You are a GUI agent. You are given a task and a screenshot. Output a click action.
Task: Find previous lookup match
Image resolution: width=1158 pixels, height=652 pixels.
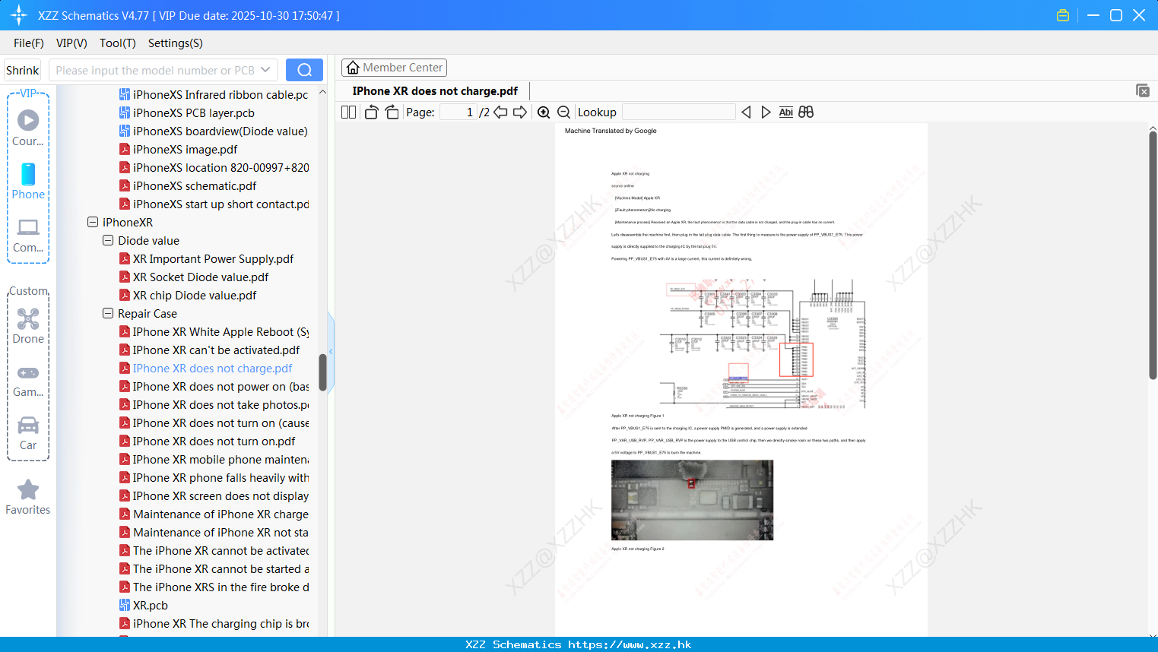click(746, 112)
